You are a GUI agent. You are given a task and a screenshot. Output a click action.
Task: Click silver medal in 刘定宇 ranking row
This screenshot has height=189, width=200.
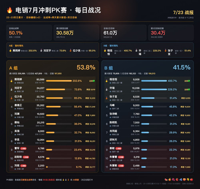[x=12, y=89]
